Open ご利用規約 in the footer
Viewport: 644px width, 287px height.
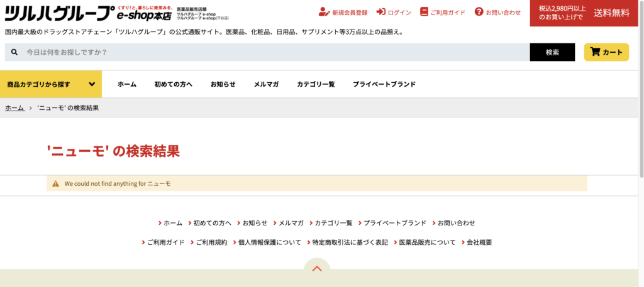211,242
